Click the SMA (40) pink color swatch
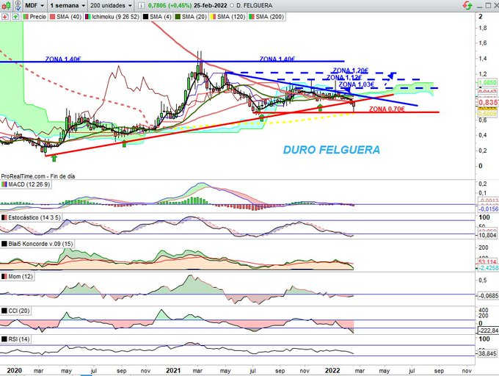 click(53, 17)
